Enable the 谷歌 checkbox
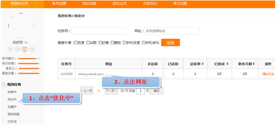Image resolution: width=276 pixels, height=125 pixels. [88, 43]
